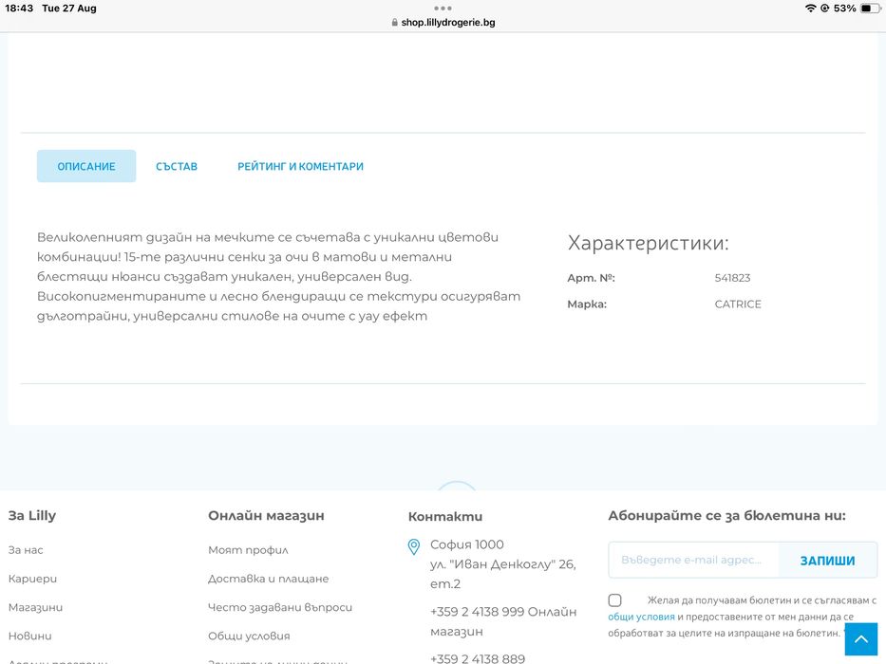Click the Онлайн магазин footer heading
This screenshot has width=886, height=664.
[x=266, y=515]
